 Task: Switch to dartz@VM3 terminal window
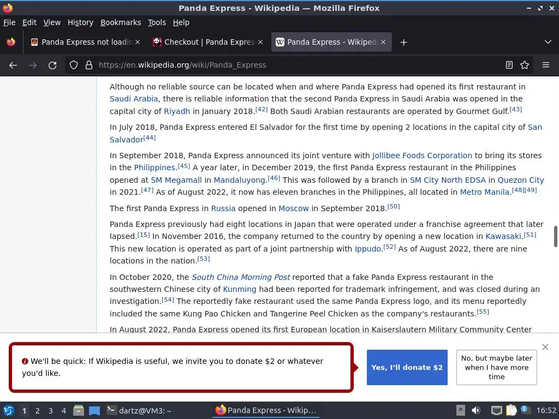(140, 410)
